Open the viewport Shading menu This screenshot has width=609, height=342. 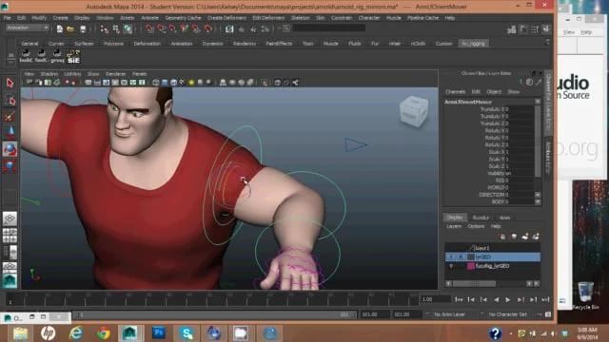(x=49, y=74)
